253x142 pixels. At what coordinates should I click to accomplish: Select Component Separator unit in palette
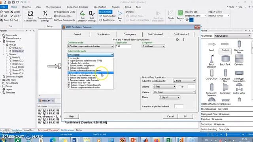[211, 90]
